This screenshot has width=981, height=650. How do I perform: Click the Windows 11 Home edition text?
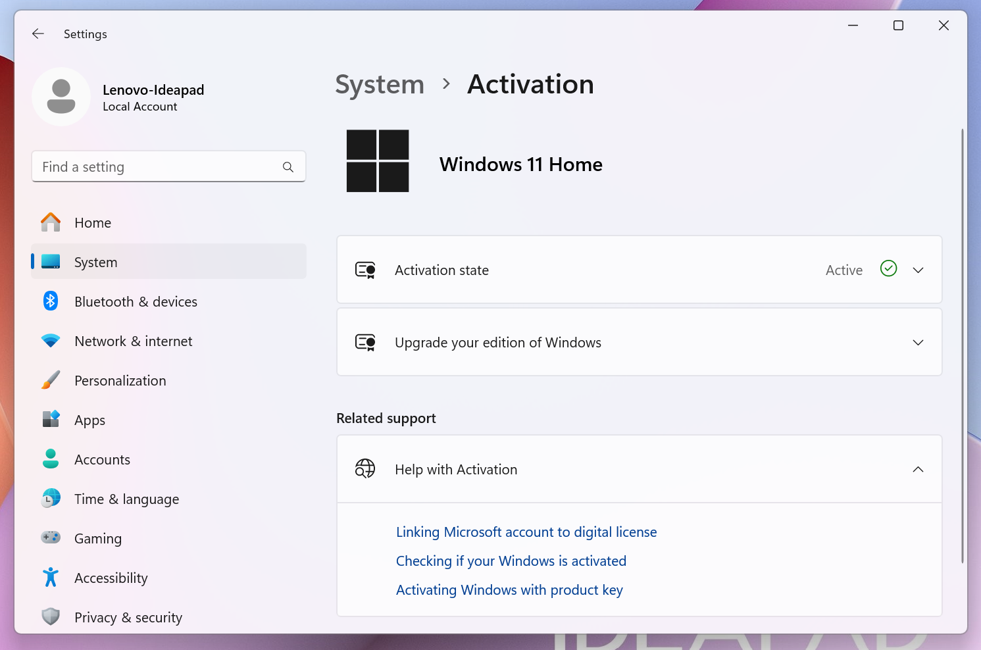pyautogui.click(x=521, y=164)
